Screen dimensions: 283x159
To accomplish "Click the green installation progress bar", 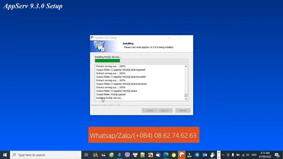I will point(107,61).
